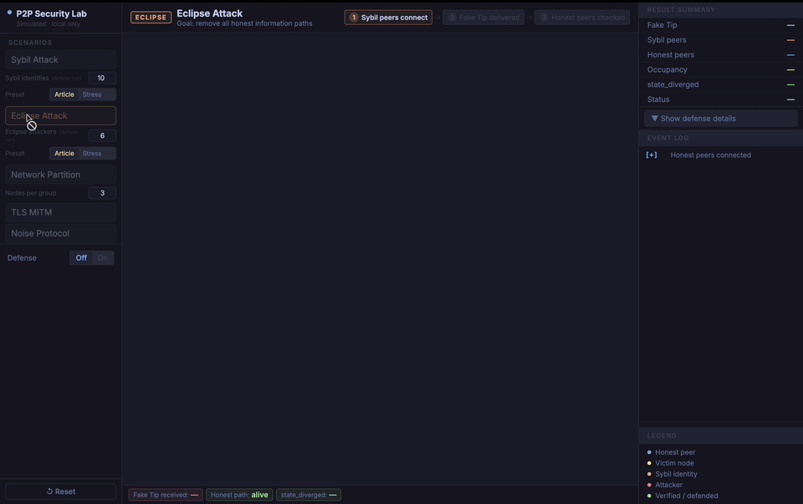This screenshot has height=504, width=803.
Task: Click the Victim node legend dot
Action: coord(649,463)
